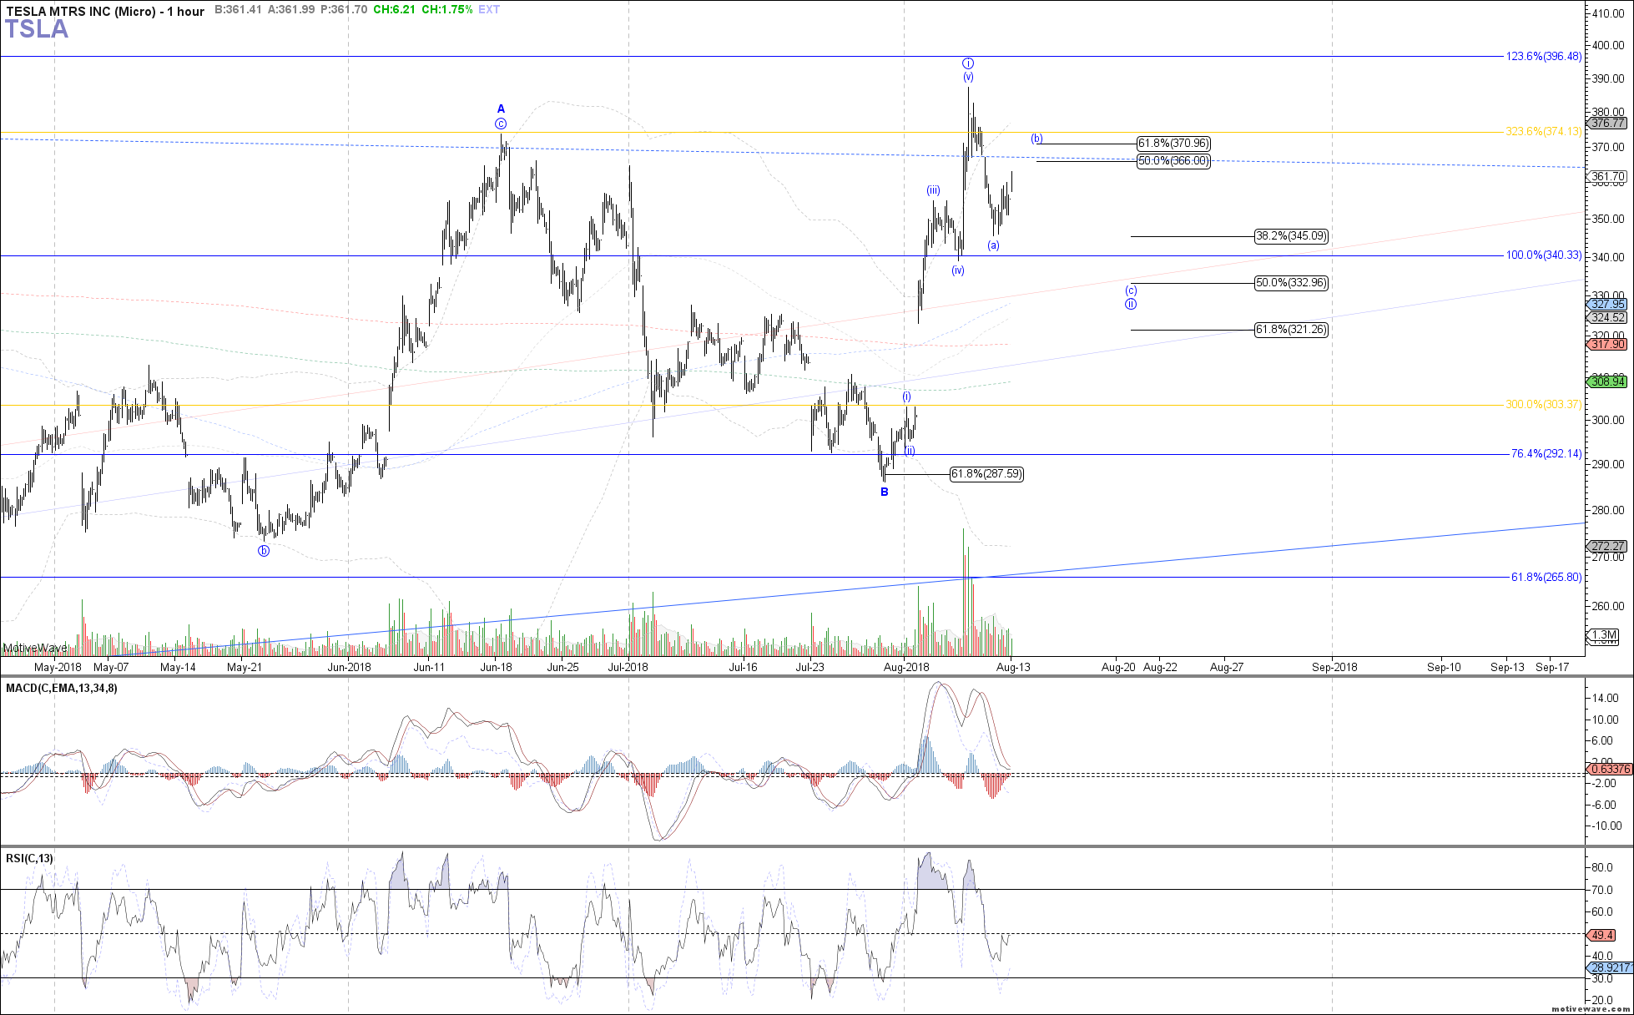Click the boxed '38.2%(345.09)' retracement label
Screen dimensions: 1634x1015
coord(1291,236)
